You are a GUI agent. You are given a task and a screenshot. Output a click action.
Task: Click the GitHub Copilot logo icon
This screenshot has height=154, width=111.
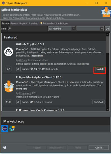pos(9,52)
